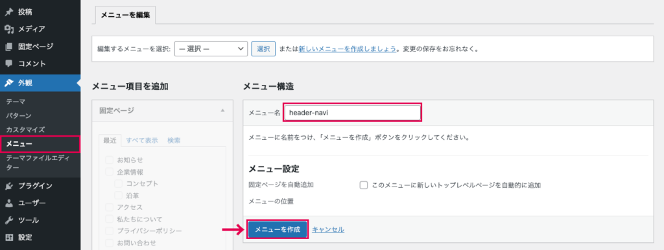This screenshot has width=664, height=250.
Task: Click the ツール wrench icon
Action: [8, 220]
